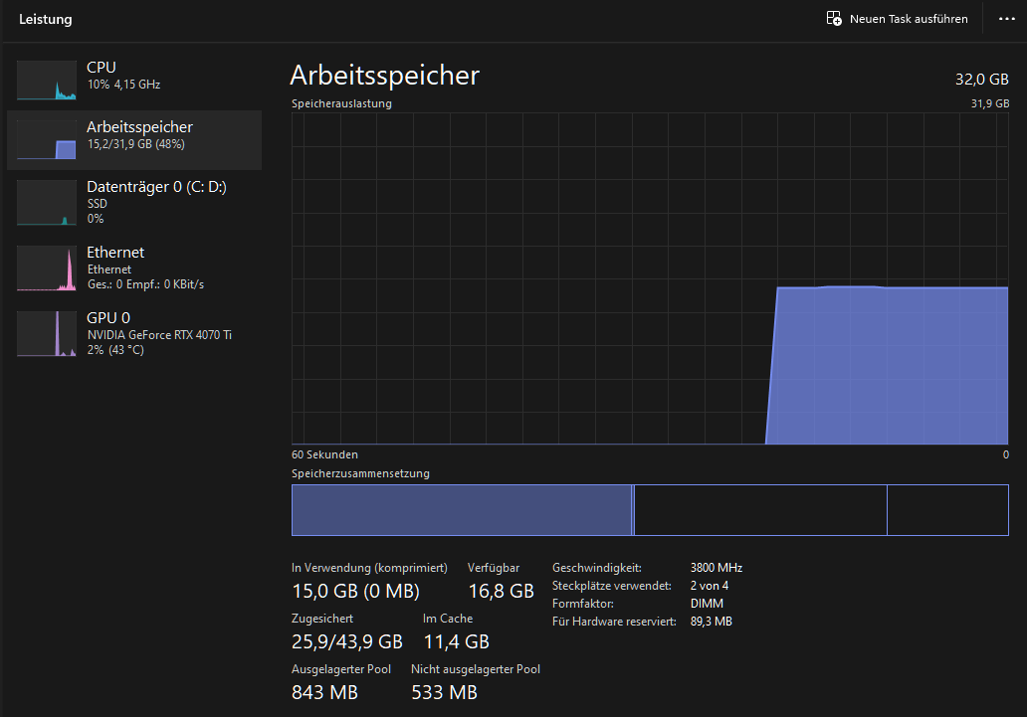Screen dimensions: 1027x717
Task: Select the GPU 0 mini graph thumbnail
Action: (x=47, y=334)
